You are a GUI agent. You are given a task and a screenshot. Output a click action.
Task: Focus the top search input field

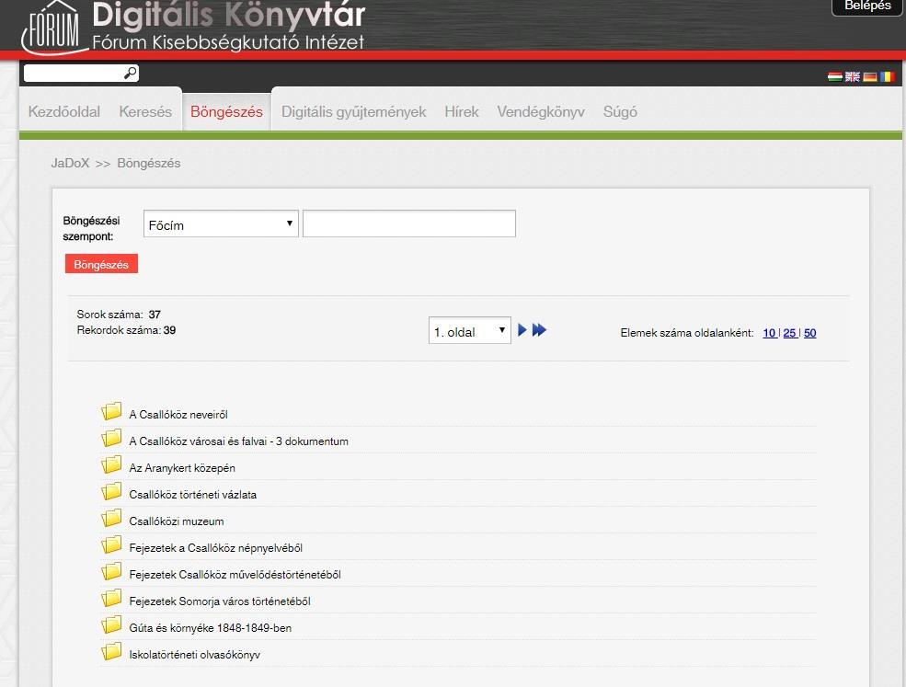point(73,74)
